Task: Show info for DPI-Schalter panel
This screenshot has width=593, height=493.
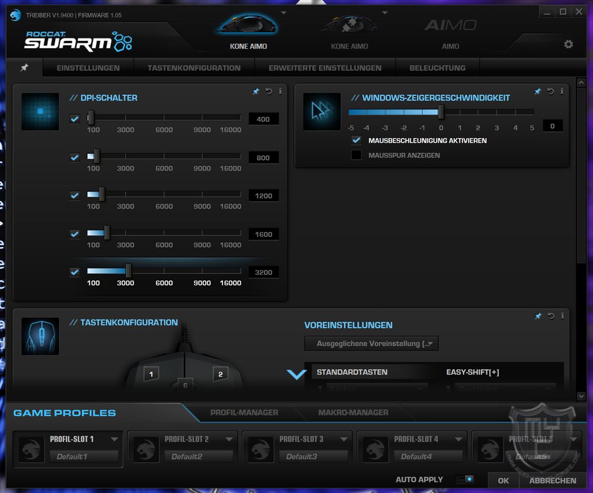Action: 280,91
